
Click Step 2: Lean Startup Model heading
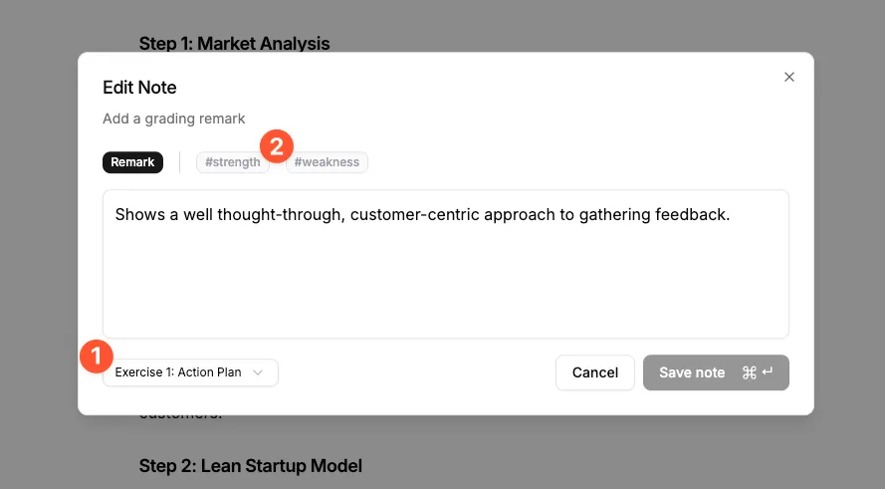click(x=251, y=466)
